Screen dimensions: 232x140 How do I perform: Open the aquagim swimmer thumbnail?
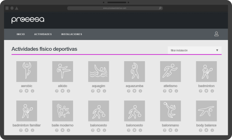point(98,72)
